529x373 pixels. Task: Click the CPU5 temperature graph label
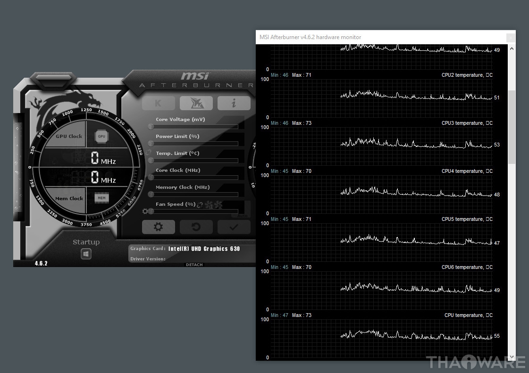point(467,219)
